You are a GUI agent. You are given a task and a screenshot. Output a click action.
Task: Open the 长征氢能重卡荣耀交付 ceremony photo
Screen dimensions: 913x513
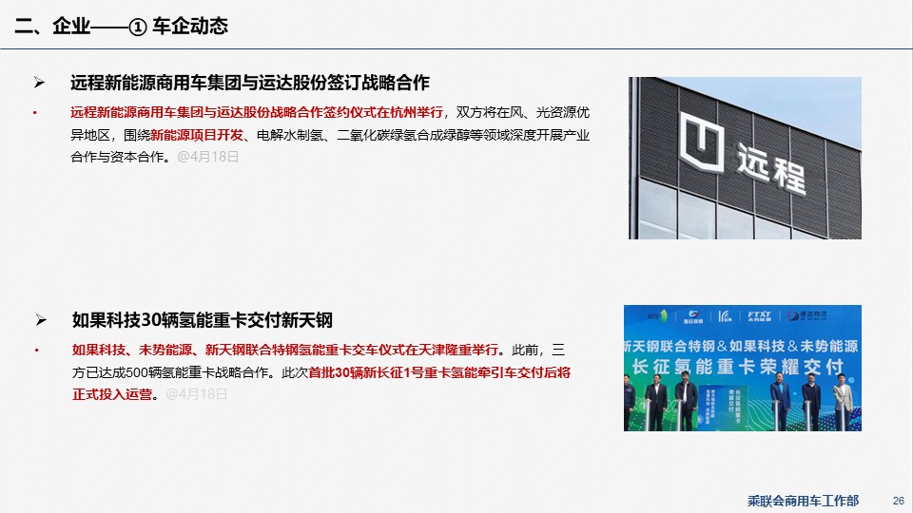click(x=743, y=369)
